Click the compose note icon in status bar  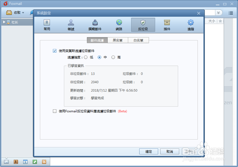[x=35, y=162]
